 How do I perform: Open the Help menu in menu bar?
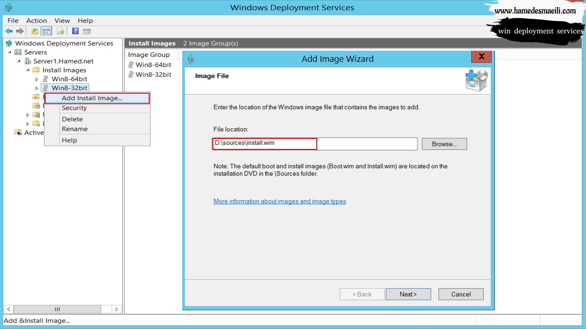[x=85, y=21]
